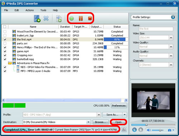
Task: Click the horizontal scrollbar right arrow
Action: click(126, 100)
